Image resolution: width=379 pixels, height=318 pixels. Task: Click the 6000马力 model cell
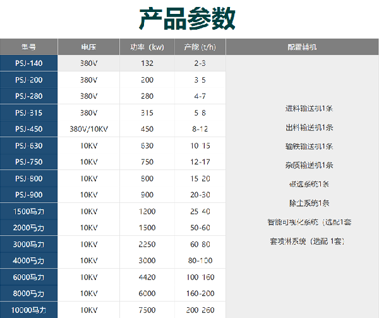[29, 277]
